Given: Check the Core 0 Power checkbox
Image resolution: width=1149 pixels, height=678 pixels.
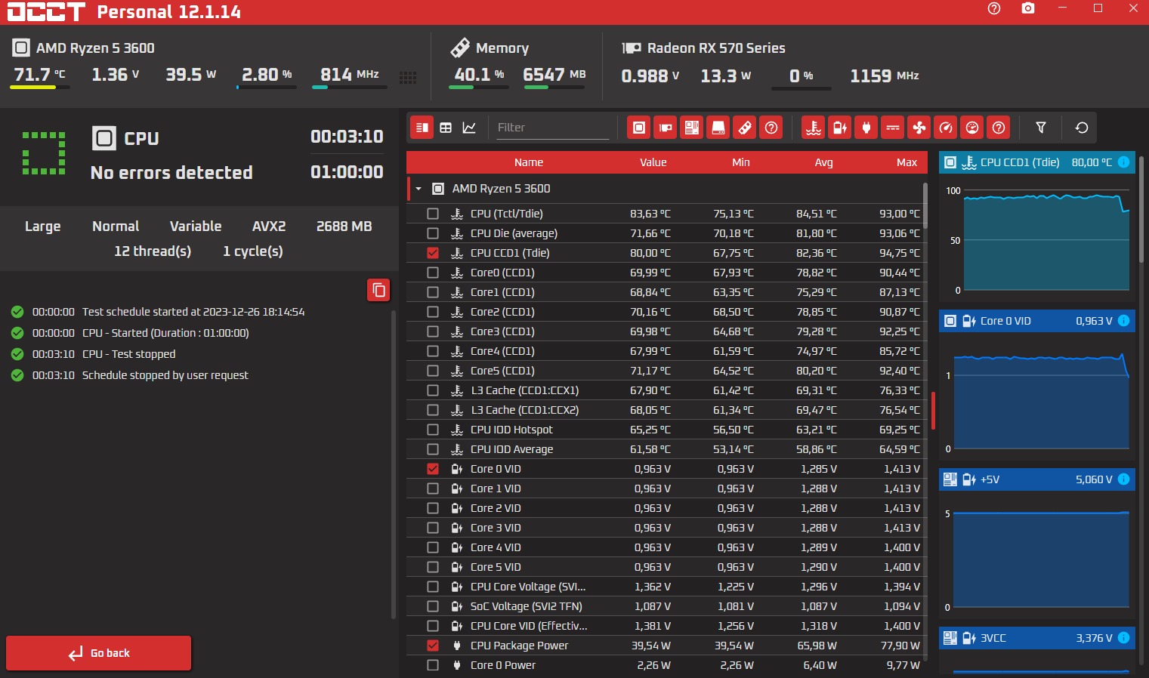Looking at the screenshot, I should coord(433,665).
